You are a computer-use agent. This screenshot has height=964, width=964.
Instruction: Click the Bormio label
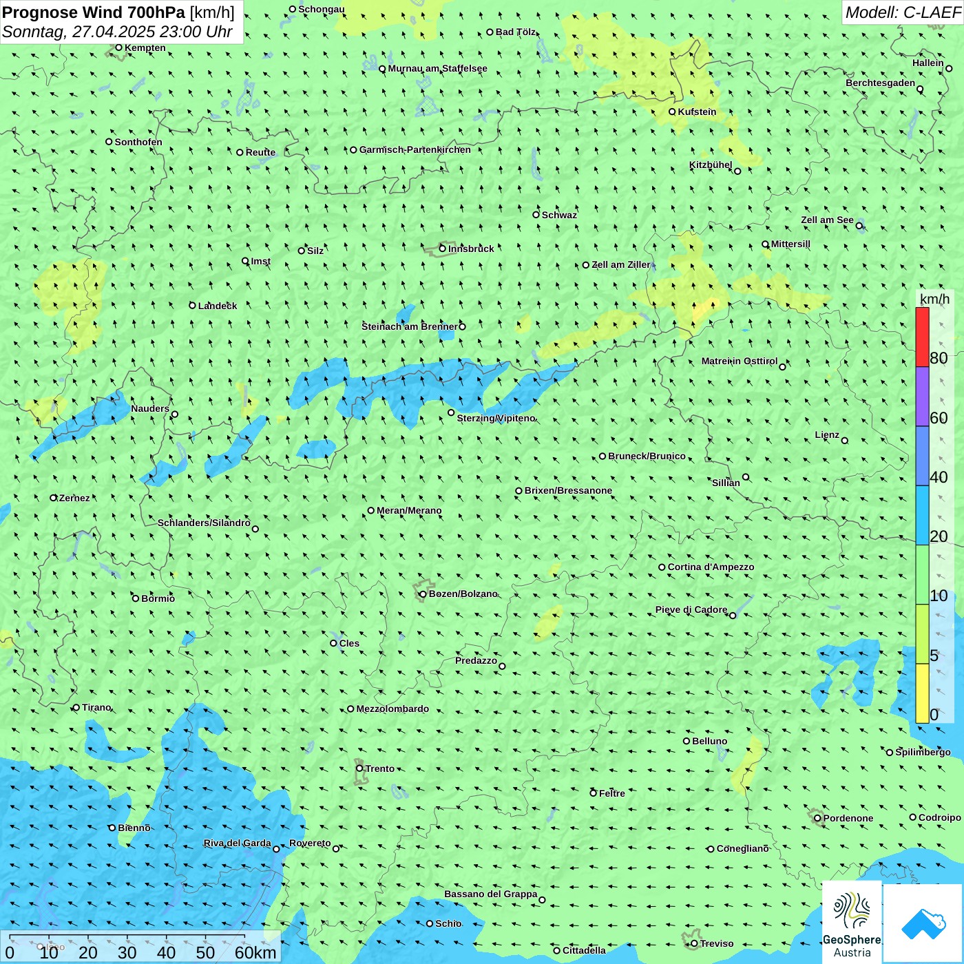158,598
